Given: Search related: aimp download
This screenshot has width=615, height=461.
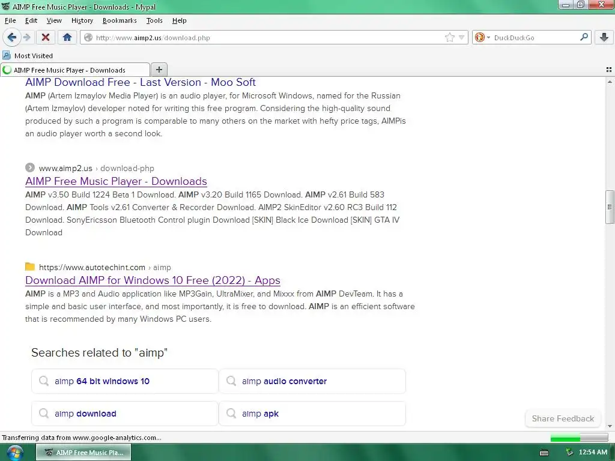Looking at the screenshot, I should click(125, 414).
